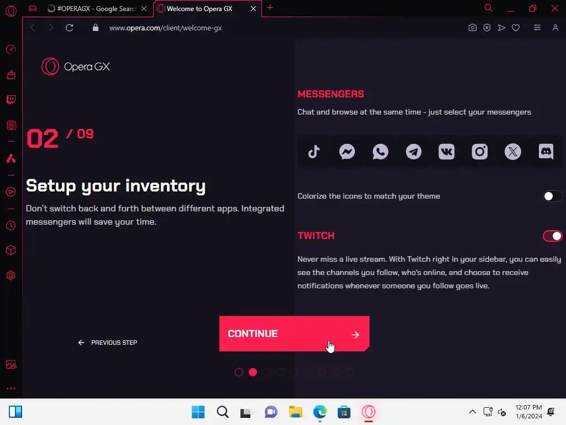Open sidebar three-dots setup menu

[11, 388]
